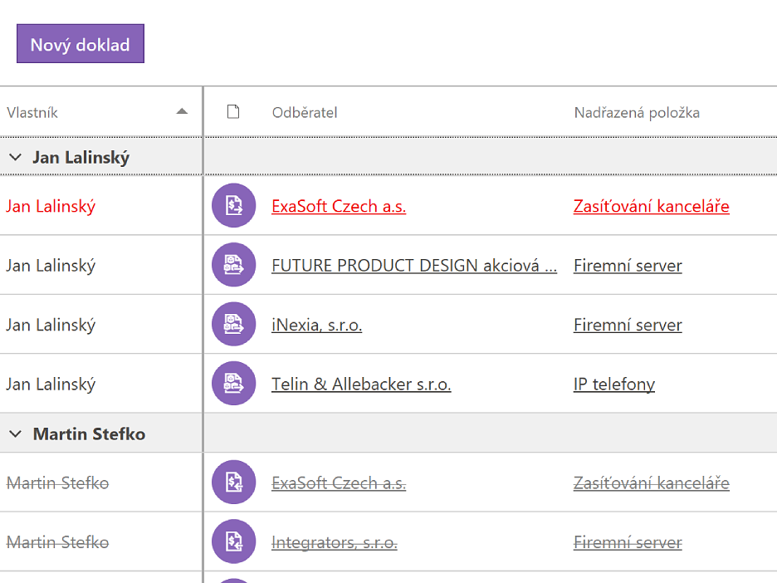
Task: Click the document type column header icon
Action: click(x=233, y=112)
